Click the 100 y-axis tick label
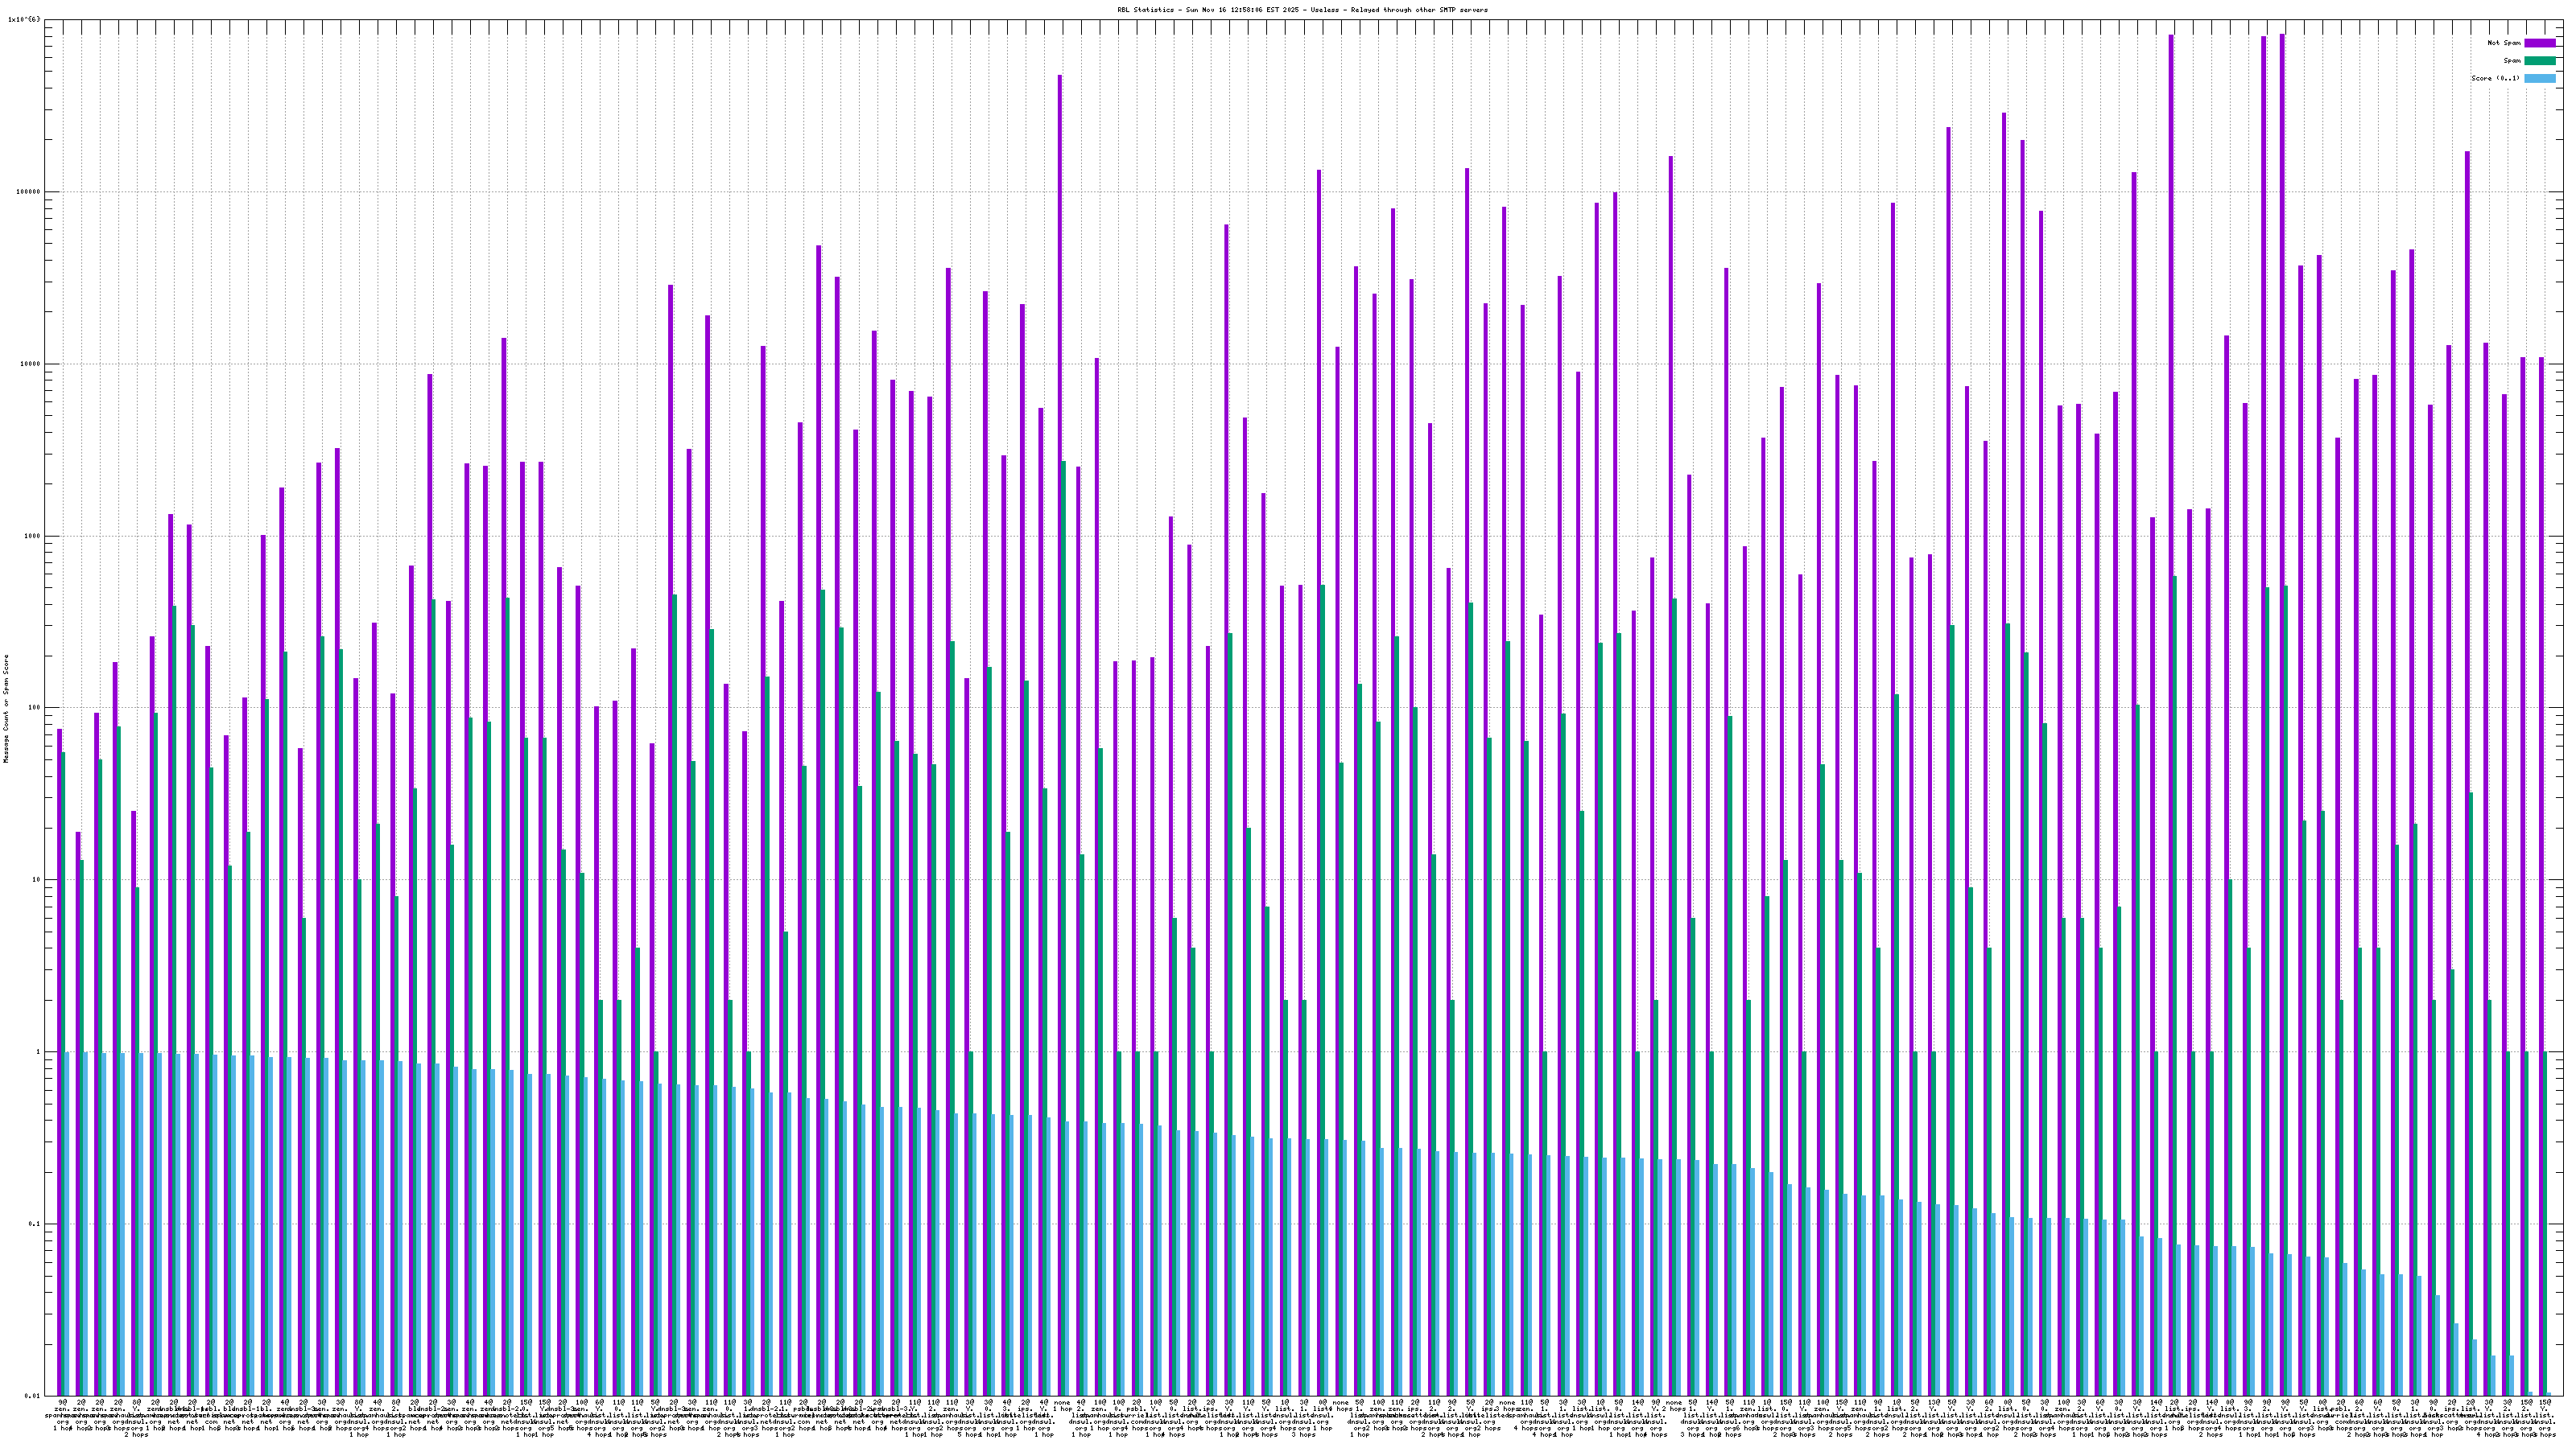2576x1448 pixels. click(x=35, y=708)
